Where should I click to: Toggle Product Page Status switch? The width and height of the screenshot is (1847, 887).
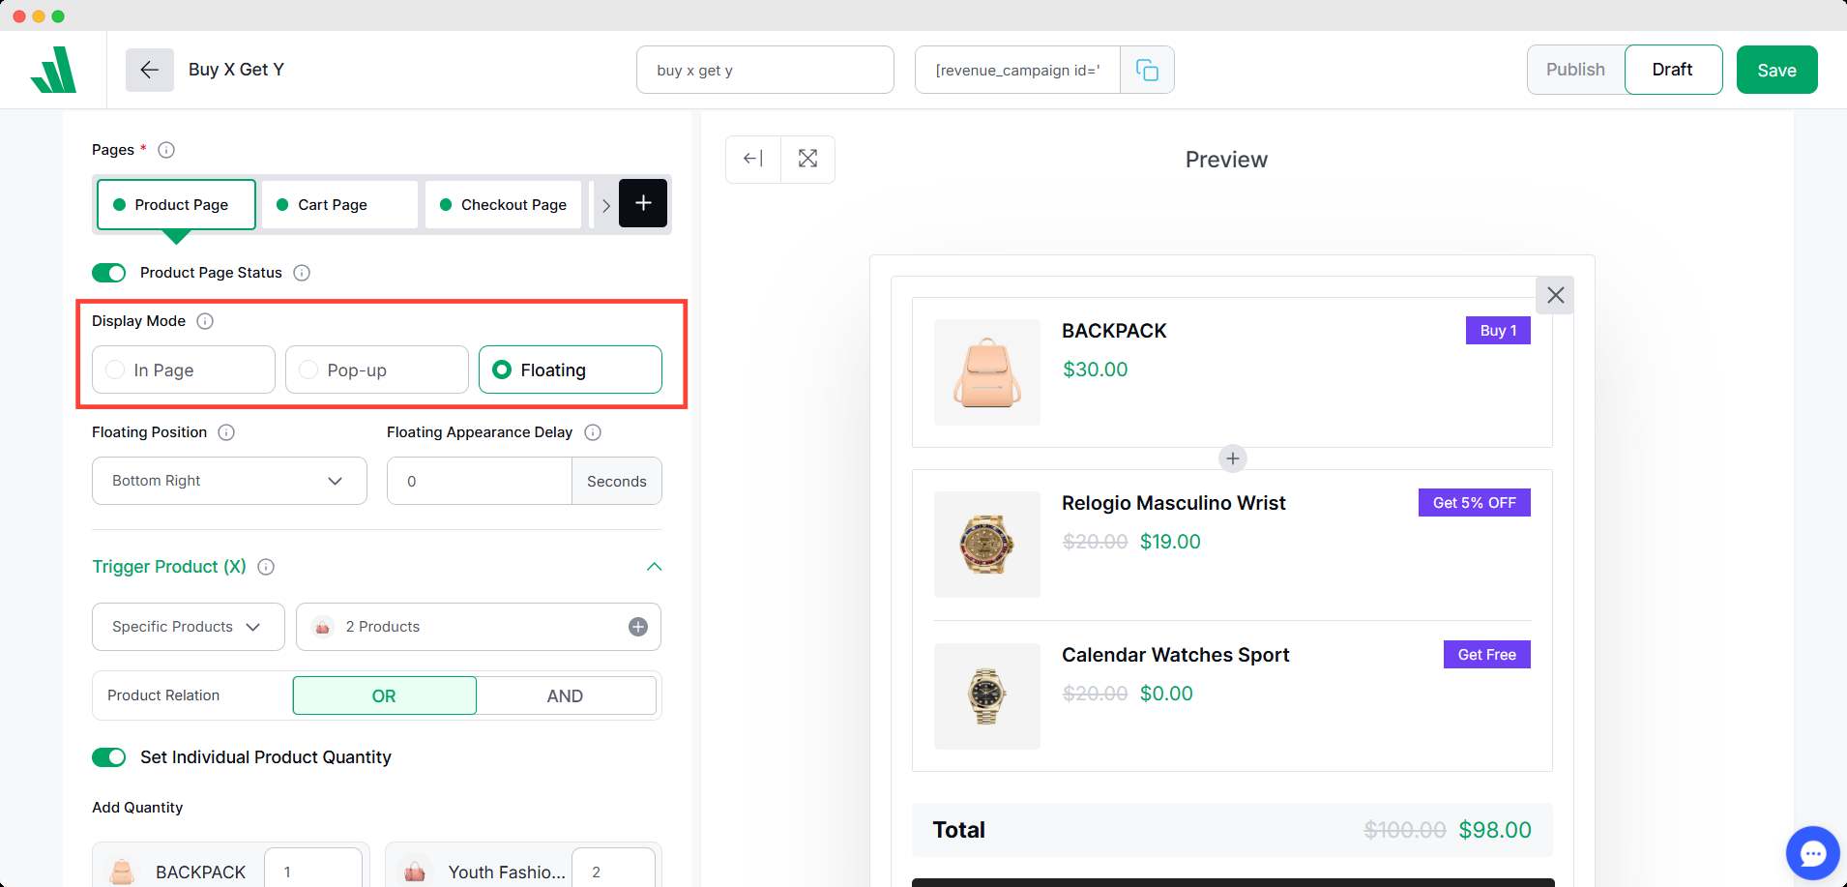click(109, 273)
